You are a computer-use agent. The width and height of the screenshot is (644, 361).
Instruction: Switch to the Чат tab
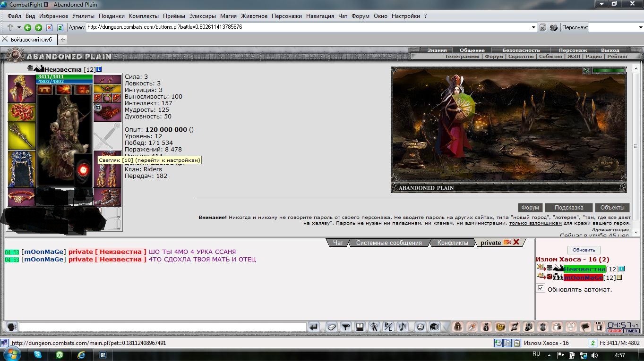click(x=338, y=243)
